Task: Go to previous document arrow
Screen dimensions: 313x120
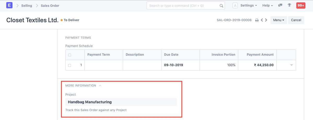Action: 262,20
